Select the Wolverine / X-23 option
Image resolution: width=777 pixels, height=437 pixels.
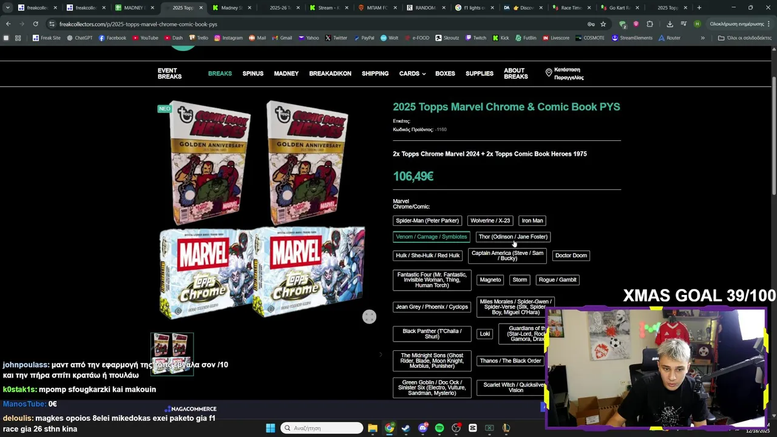coord(490,220)
